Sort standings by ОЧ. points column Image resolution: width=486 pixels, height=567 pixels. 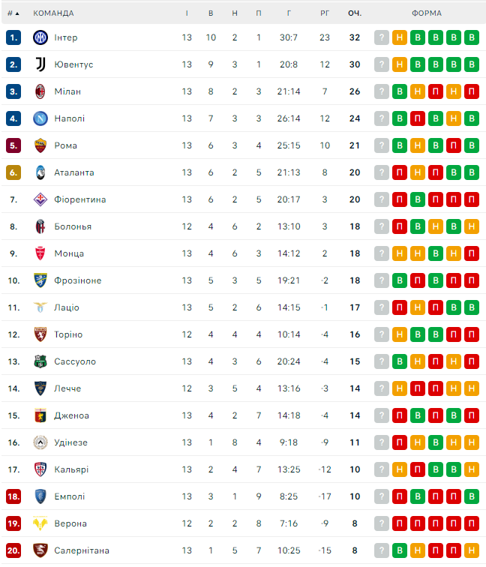tap(355, 13)
